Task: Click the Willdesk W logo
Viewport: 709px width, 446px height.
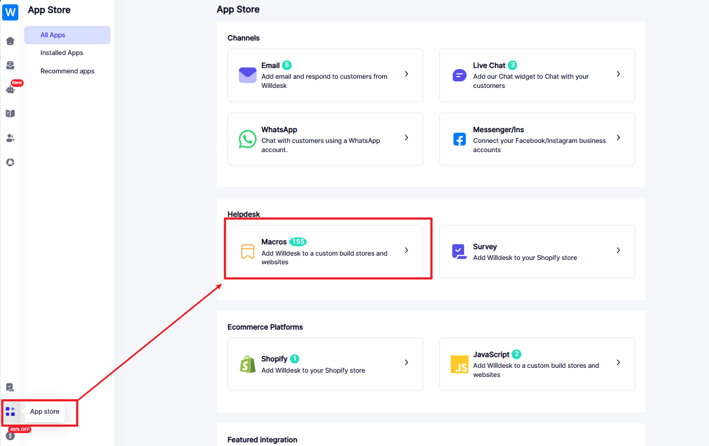Action: point(10,12)
